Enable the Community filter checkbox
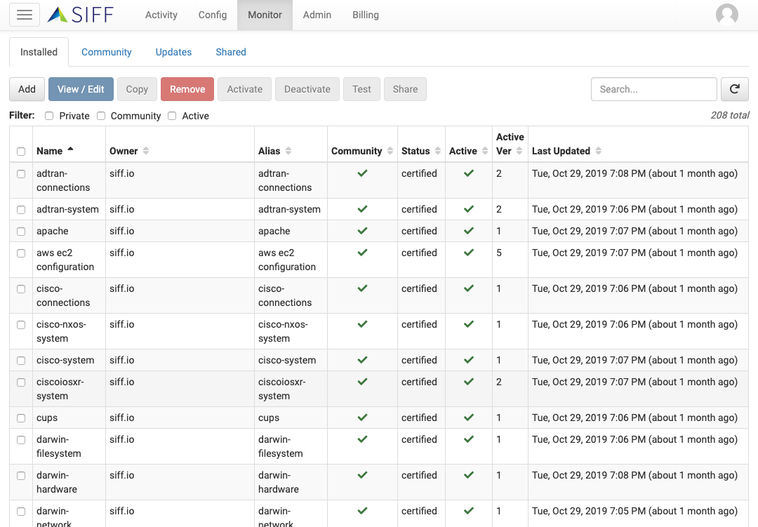 pyautogui.click(x=101, y=116)
